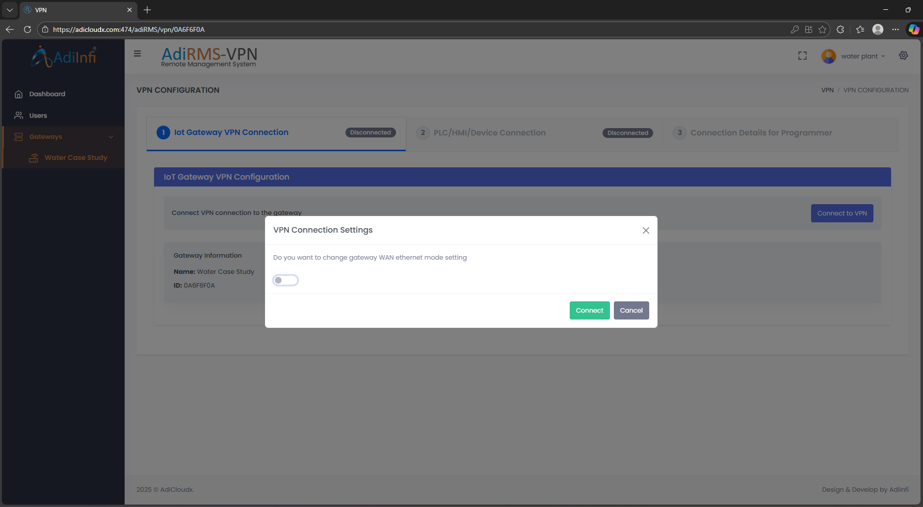Screen dimensions: 923x507
Task: Open the browser extensions icon
Action: point(840,29)
